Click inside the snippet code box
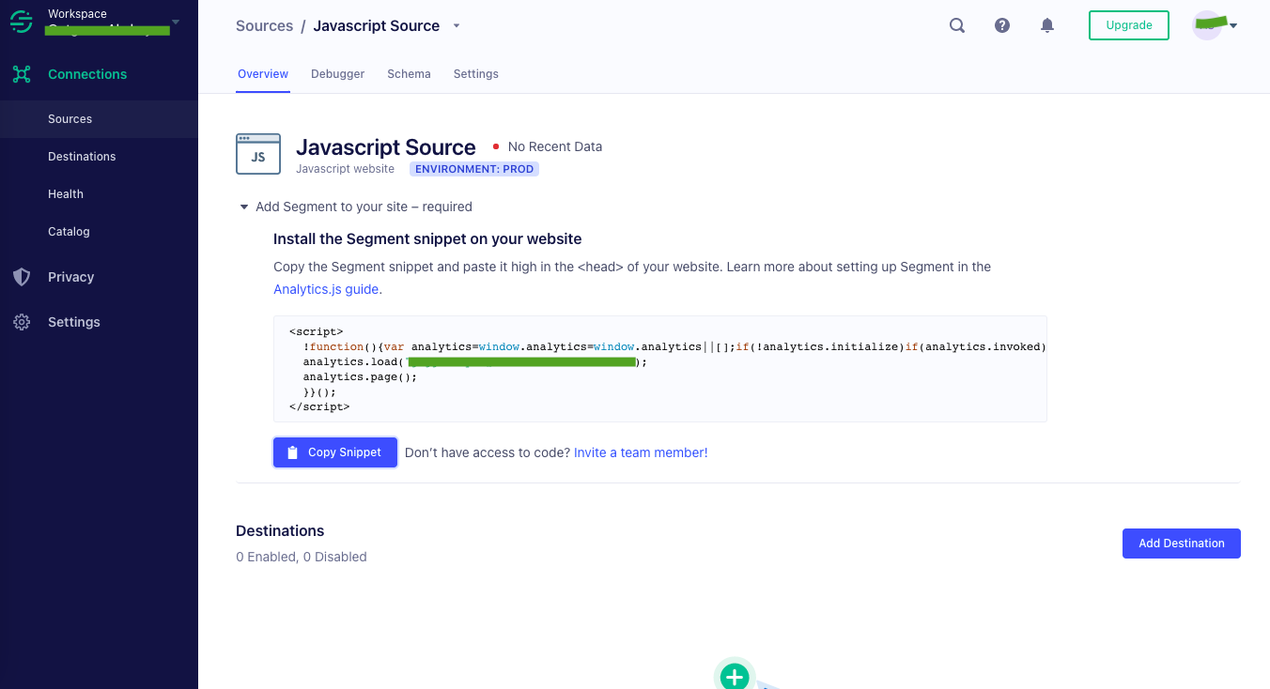Viewport: 1270px width, 689px height. tap(660, 369)
